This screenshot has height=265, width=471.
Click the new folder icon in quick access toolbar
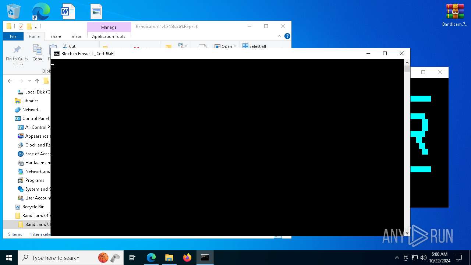29,26
